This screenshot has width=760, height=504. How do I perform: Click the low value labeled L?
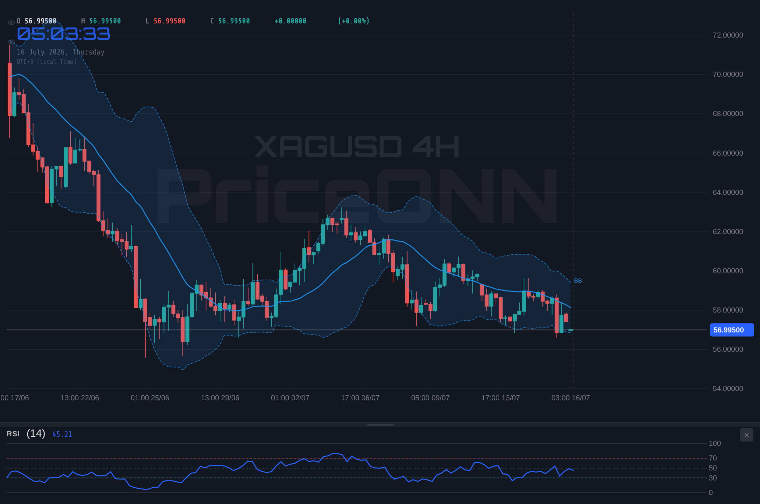pos(170,21)
